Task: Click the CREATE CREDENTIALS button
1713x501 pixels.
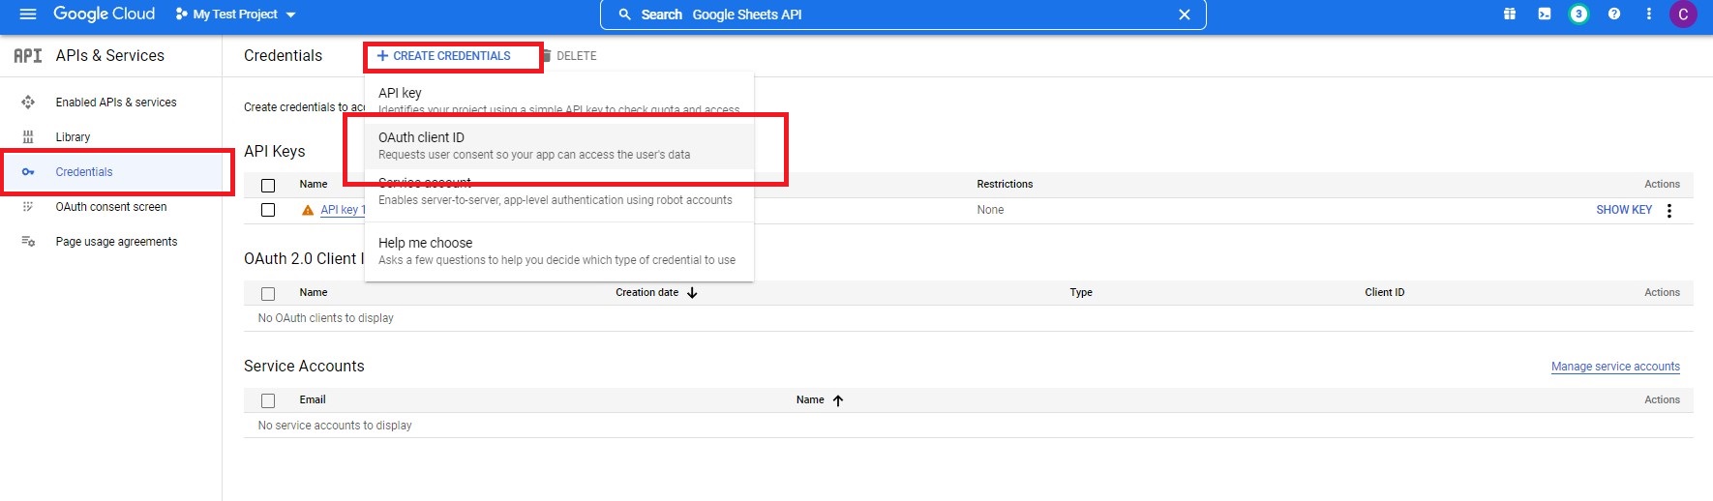Action: click(x=443, y=56)
